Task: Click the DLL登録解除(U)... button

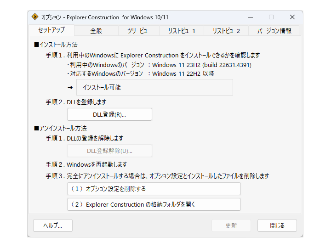Action: tap(109, 151)
